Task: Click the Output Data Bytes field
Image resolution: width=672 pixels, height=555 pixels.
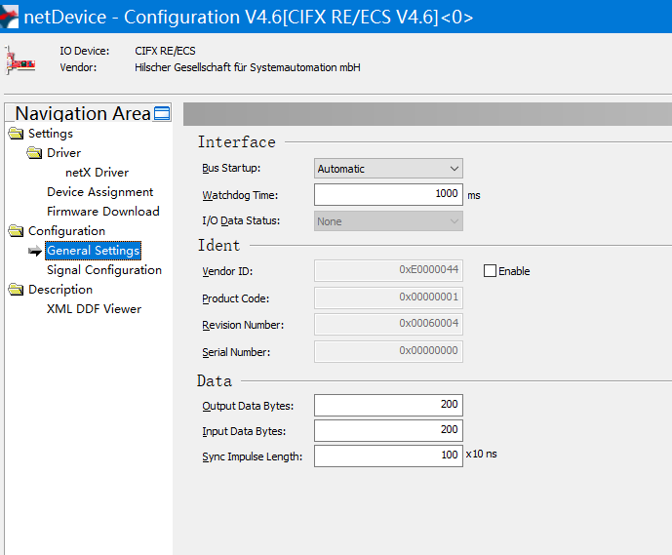Action: point(388,405)
